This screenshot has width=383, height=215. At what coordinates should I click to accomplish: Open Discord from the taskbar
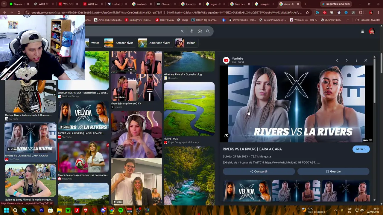pos(103,210)
